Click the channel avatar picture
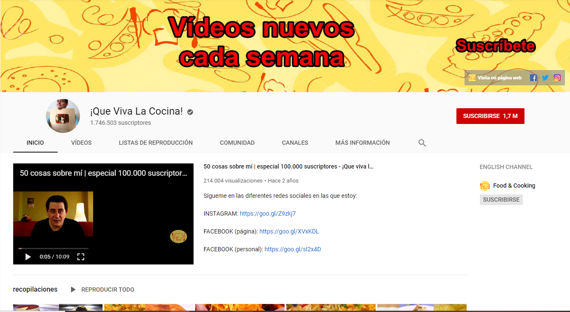Image resolution: width=570 pixels, height=312 pixels. [63, 116]
